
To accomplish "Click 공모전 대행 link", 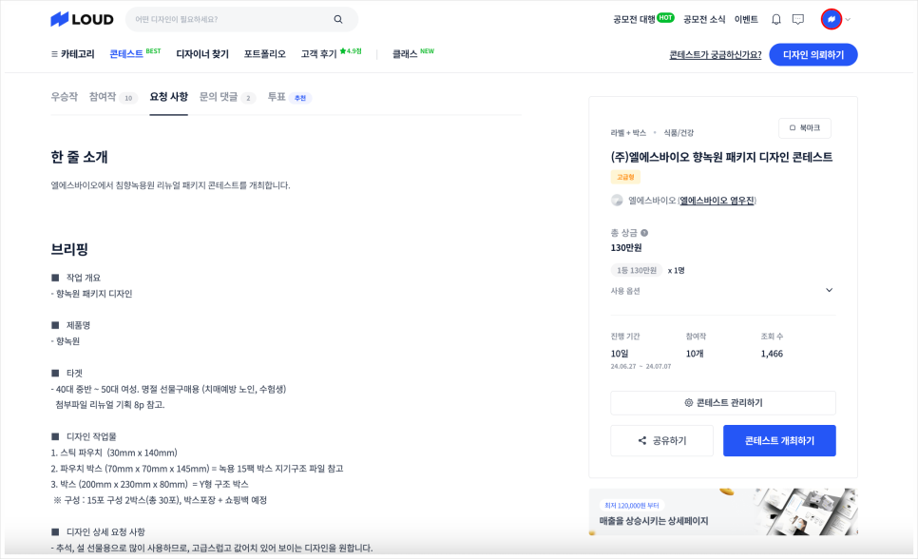I will (634, 19).
